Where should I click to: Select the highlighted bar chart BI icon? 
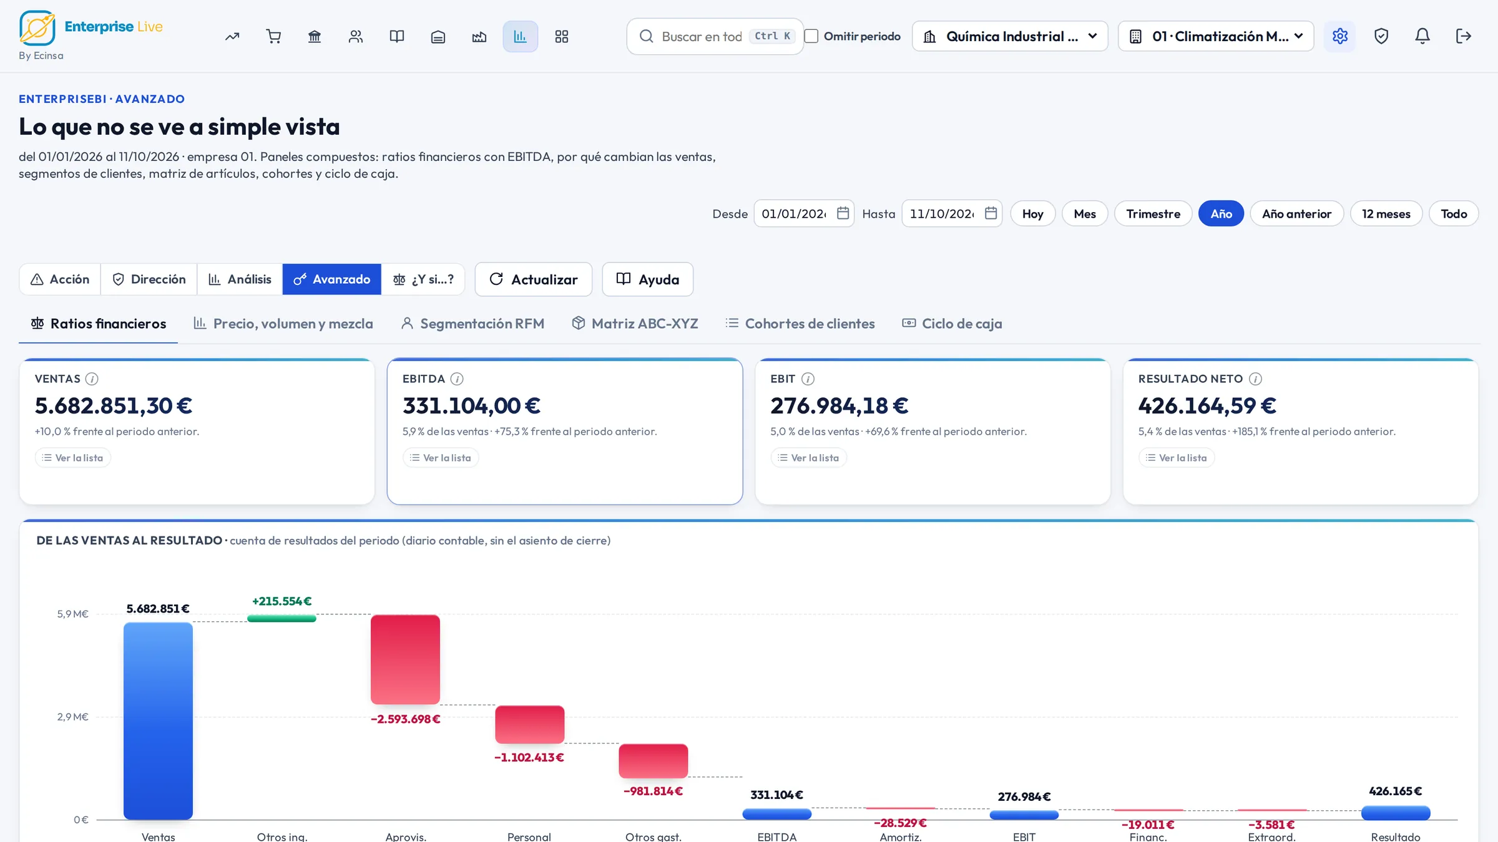[x=521, y=36]
